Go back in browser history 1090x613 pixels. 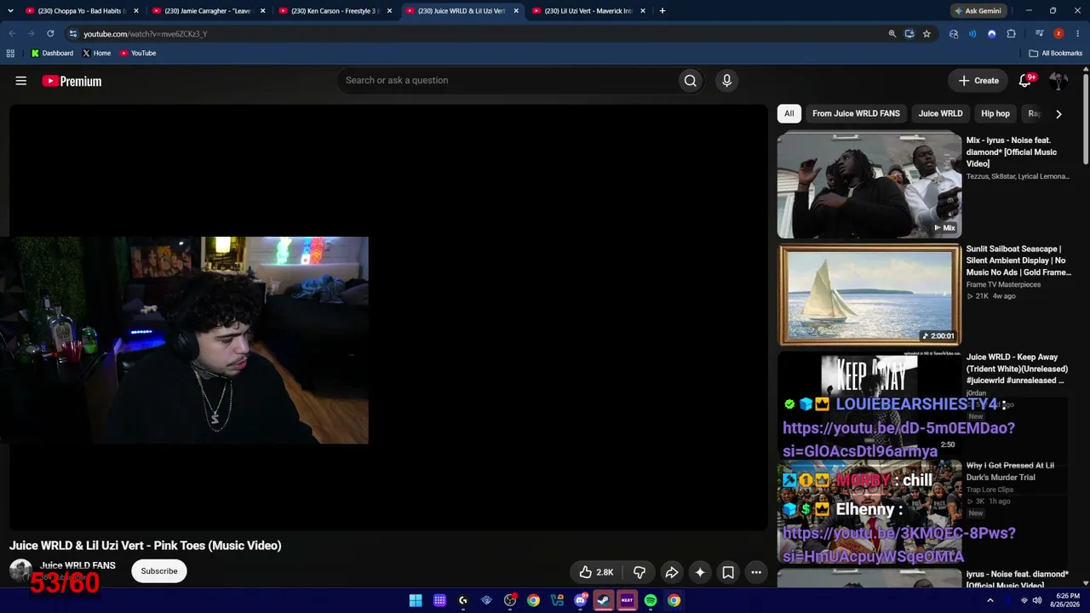click(x=13, y=34)
